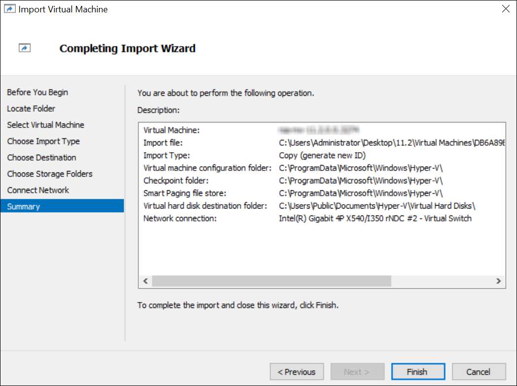517x386 pixels.
Task: Click the Import Virtual Machine title bar icon
Action: 10,9
